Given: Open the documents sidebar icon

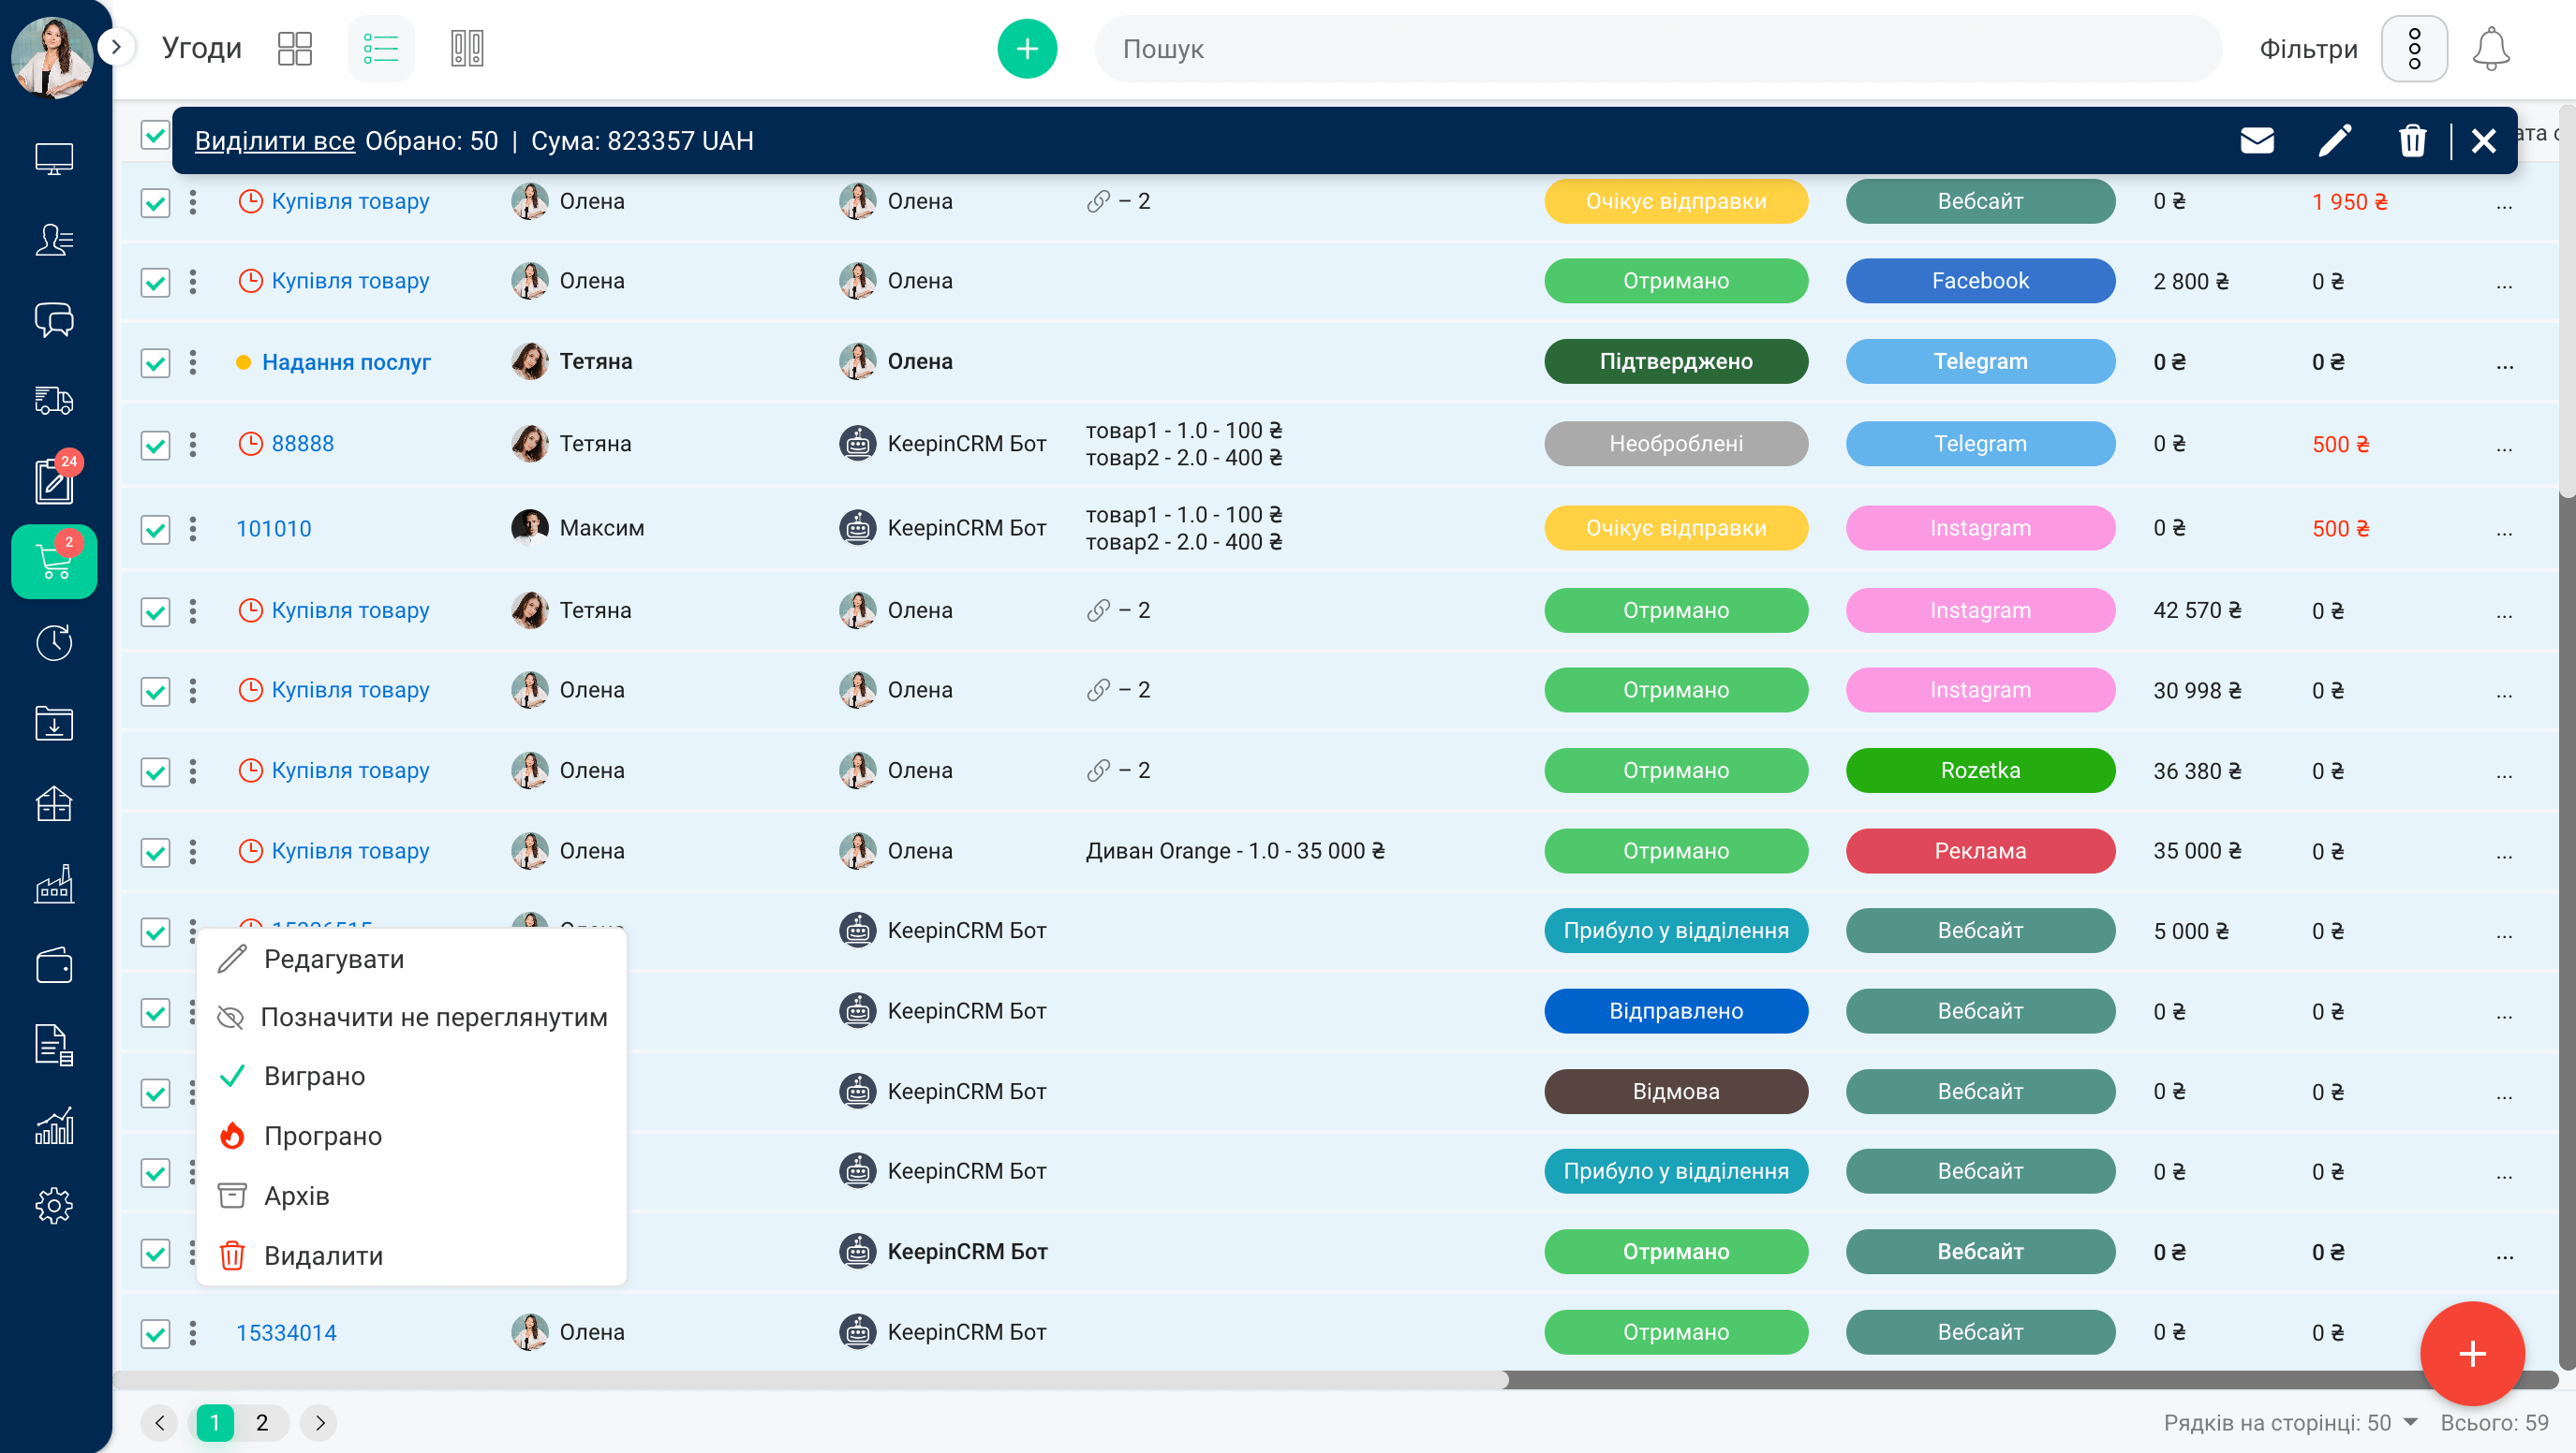Looking at the screenshot, I should coord(54,1046).
